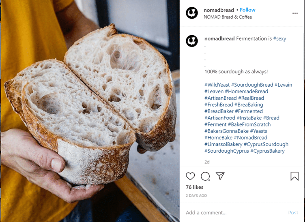Image resolution: width=305 pixels, height=222 pixels.
Task: Open the #SourdoughBread hashtag
Action: tap(252, 85)
